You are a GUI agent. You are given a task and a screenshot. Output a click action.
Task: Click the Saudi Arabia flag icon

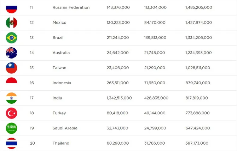[x=11, y=128]
